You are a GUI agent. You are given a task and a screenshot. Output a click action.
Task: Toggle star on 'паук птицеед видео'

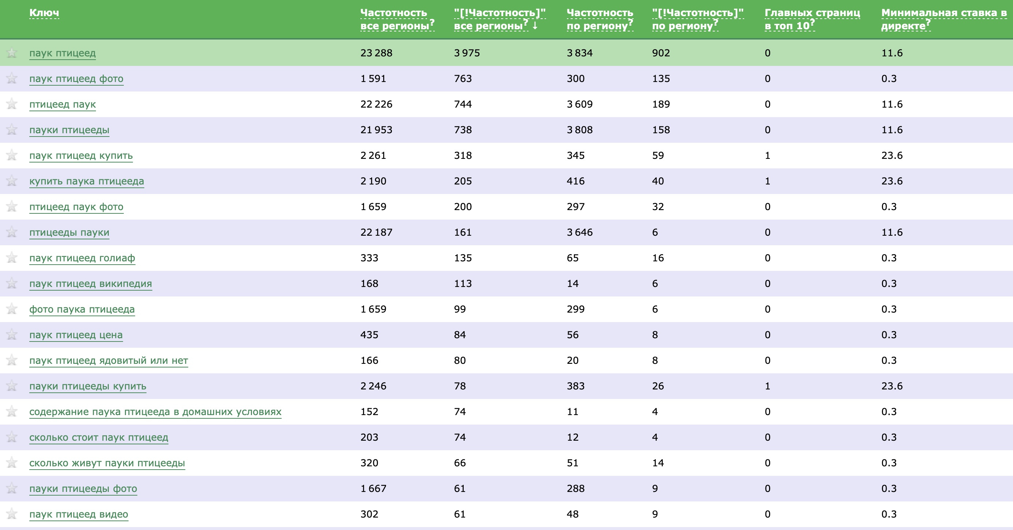[x=12, y=514]
